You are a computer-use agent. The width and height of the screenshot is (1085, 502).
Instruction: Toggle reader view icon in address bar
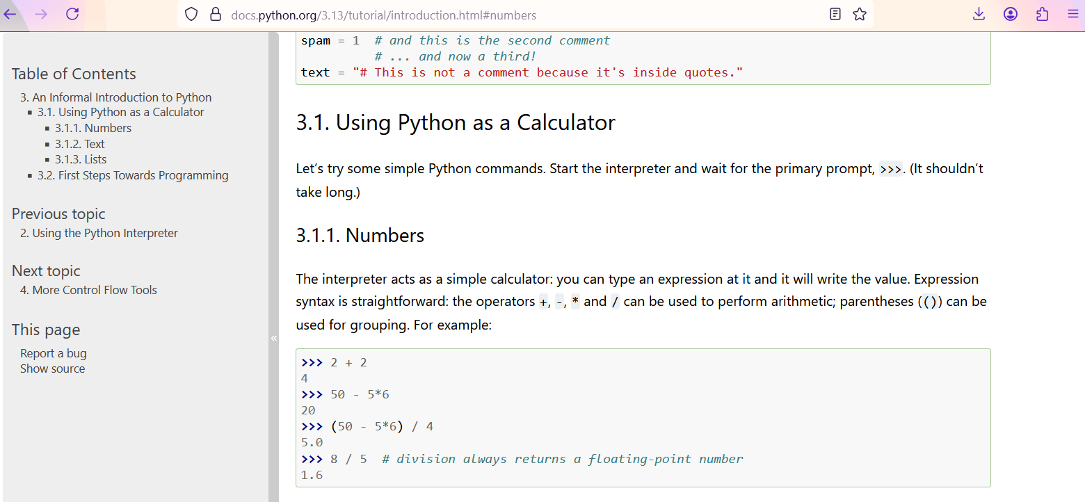[x=836, y=14]
